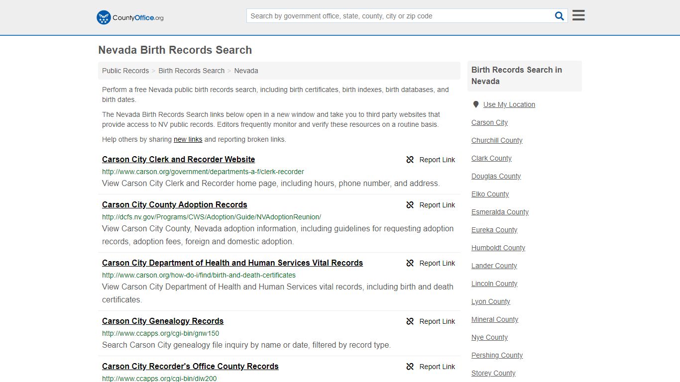Click the CountyOffice.org logo

130,17
